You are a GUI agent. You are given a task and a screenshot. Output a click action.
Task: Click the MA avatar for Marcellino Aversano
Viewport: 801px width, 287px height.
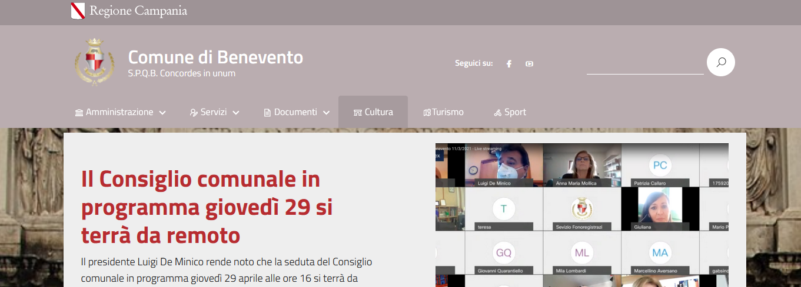660,253
